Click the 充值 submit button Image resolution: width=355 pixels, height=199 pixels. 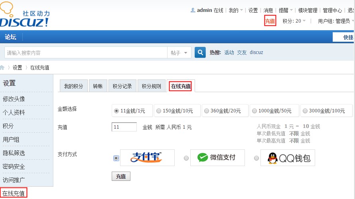[x=121, y=176]
